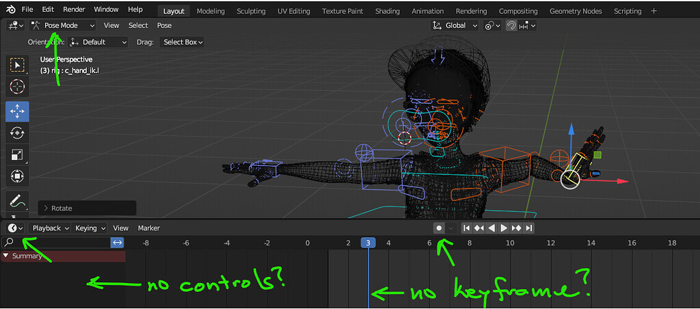Click the blue Z axis gizmo arrow
The image size is (700, 309).
click(x=571, y=129)
